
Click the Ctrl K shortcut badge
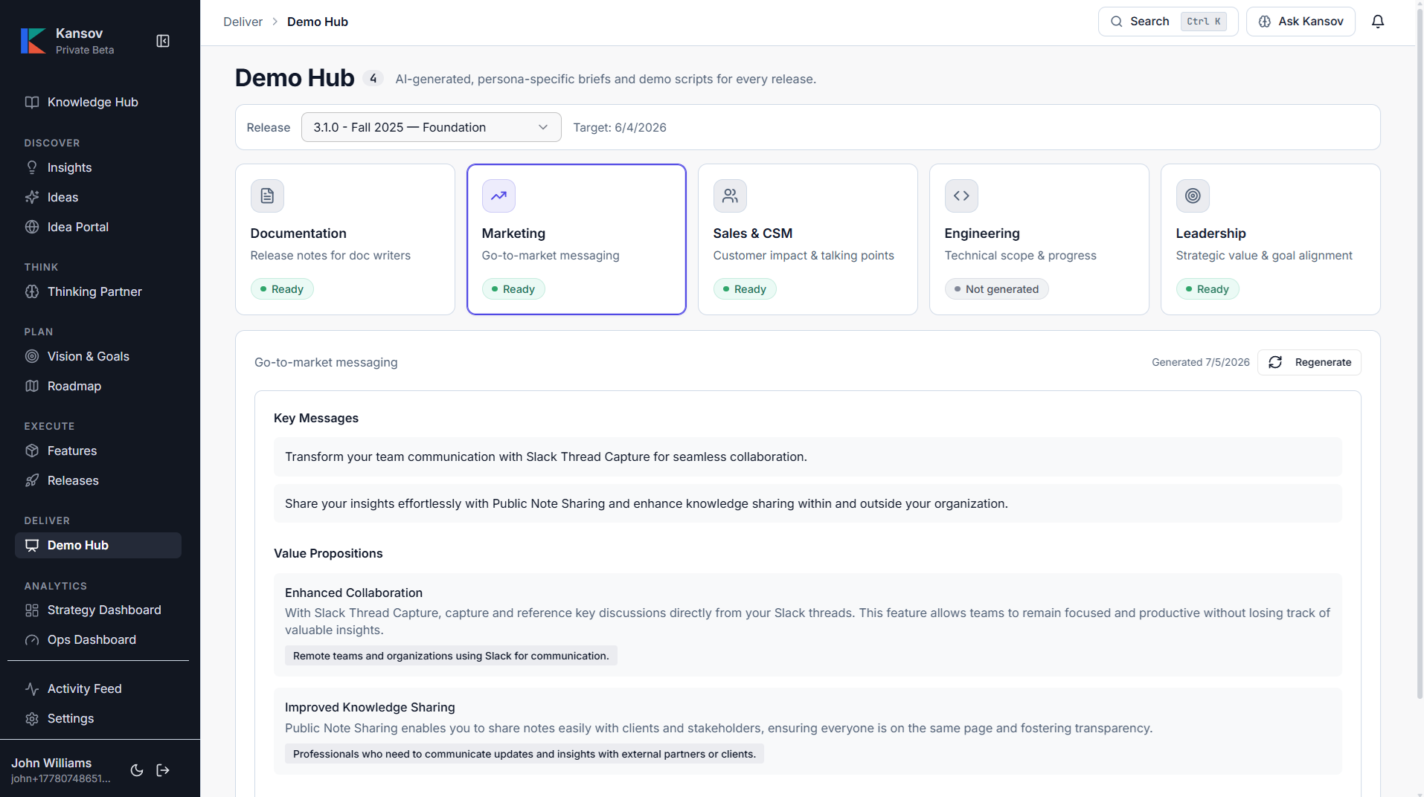[x=1203, y=22]
